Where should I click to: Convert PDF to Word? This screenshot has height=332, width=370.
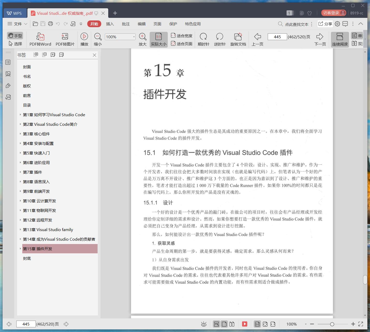(x=40, y=39)
